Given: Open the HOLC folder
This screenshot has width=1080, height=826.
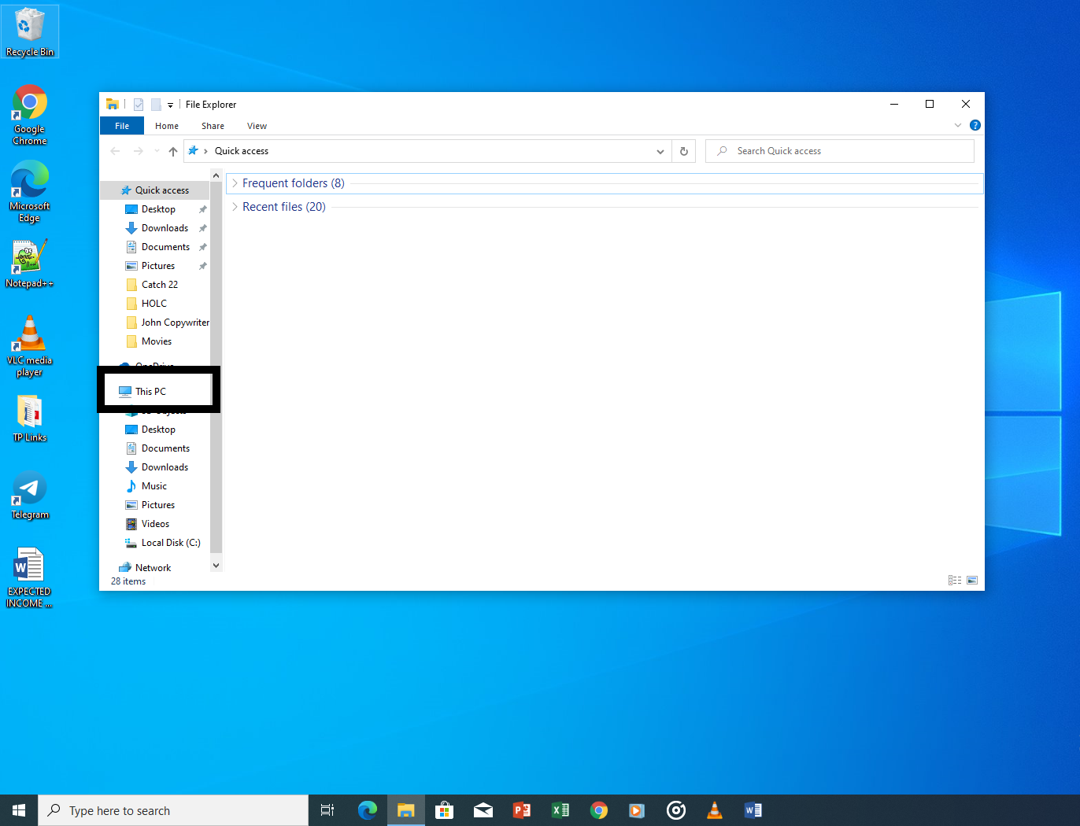Looking at the screenshot, I should [156, 304].
